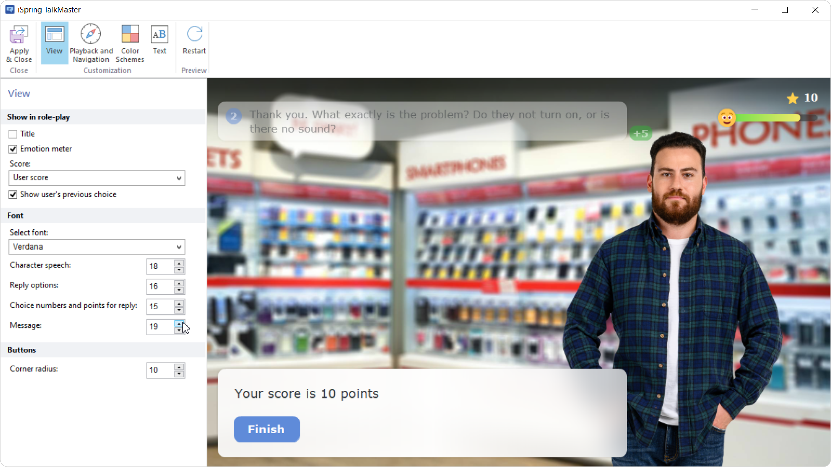831x467 pixels.
Task: Increase Character speech font size
Action: coord(179,263)
